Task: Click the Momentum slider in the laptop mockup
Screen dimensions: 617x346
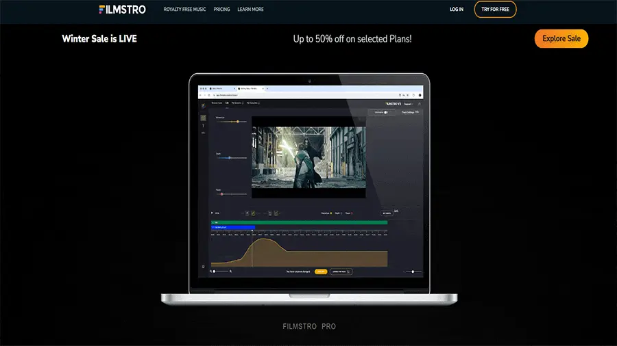Action: click(x=237, y=122)
